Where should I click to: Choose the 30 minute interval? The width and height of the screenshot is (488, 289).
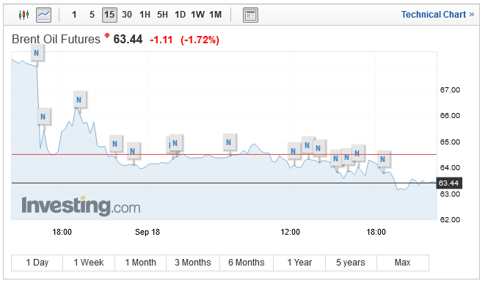127,15
